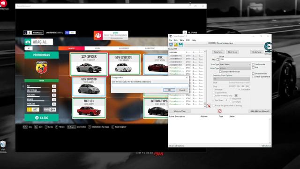This screenshot has width=300, height=169.
Task: Open the Help menu in Cheat Engine
Action: 194,40
